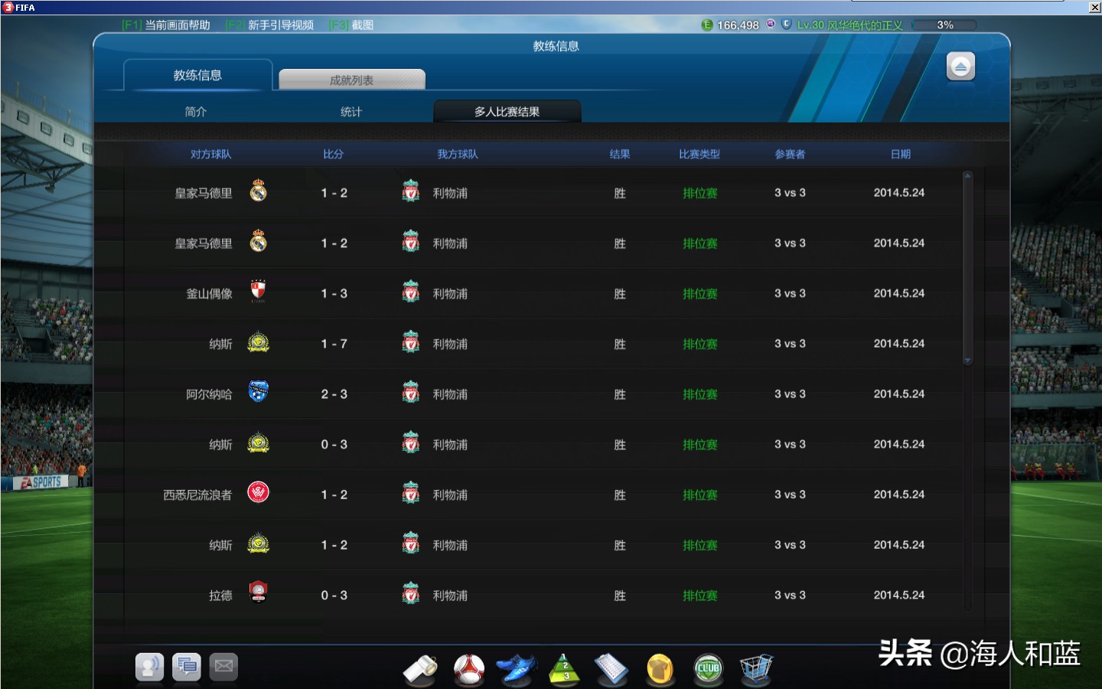Open the whistle coach icon in bottom menu

tap(419, 668)
